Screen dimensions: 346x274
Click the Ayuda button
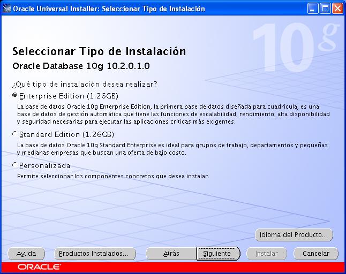coord(26,254)
